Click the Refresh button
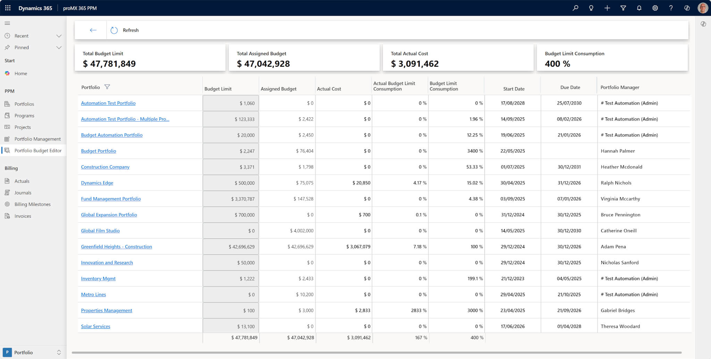 point(125,30)
